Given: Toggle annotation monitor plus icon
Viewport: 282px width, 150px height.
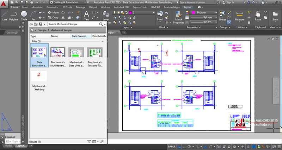Looking at the screenshot, I should point(243,146).
